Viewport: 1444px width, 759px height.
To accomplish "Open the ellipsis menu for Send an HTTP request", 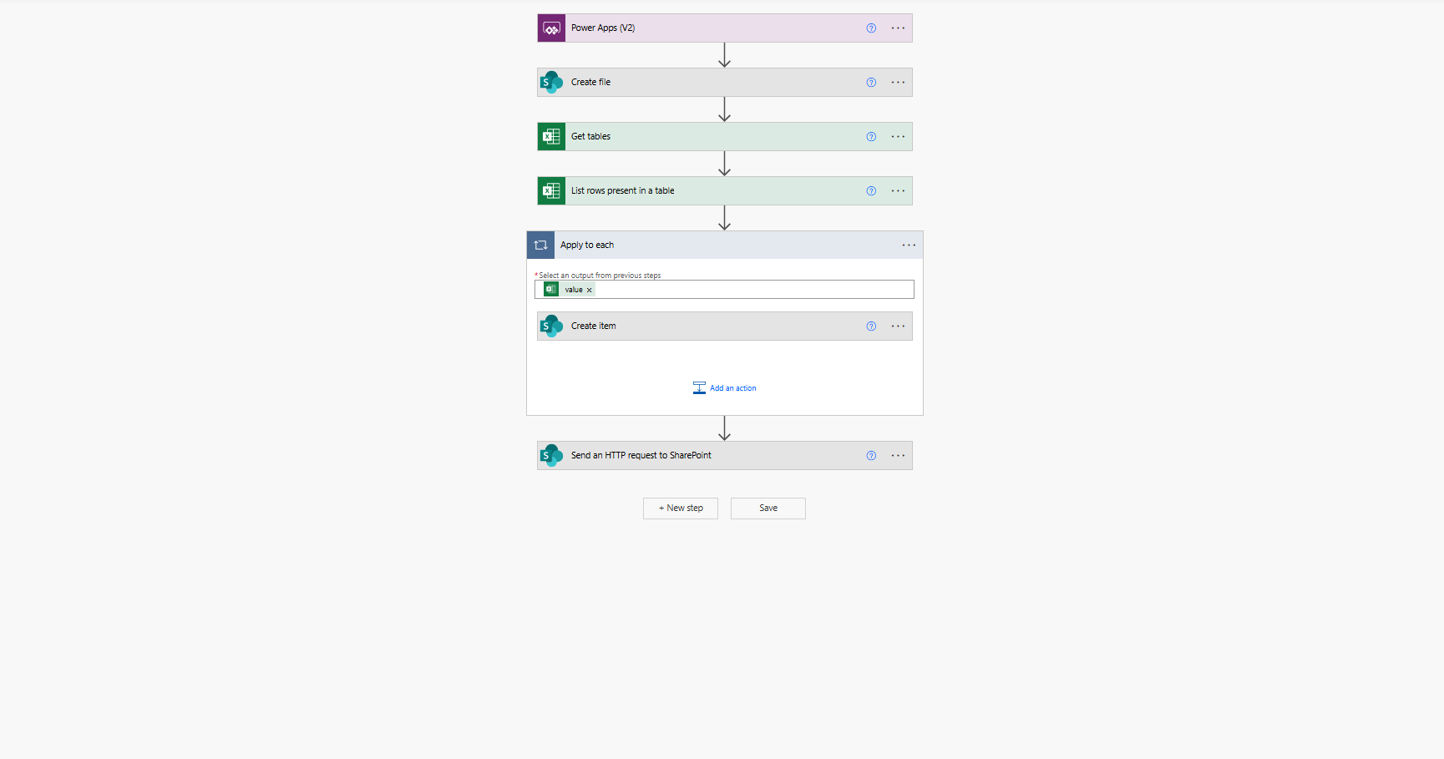I will (x=898, y=456).
